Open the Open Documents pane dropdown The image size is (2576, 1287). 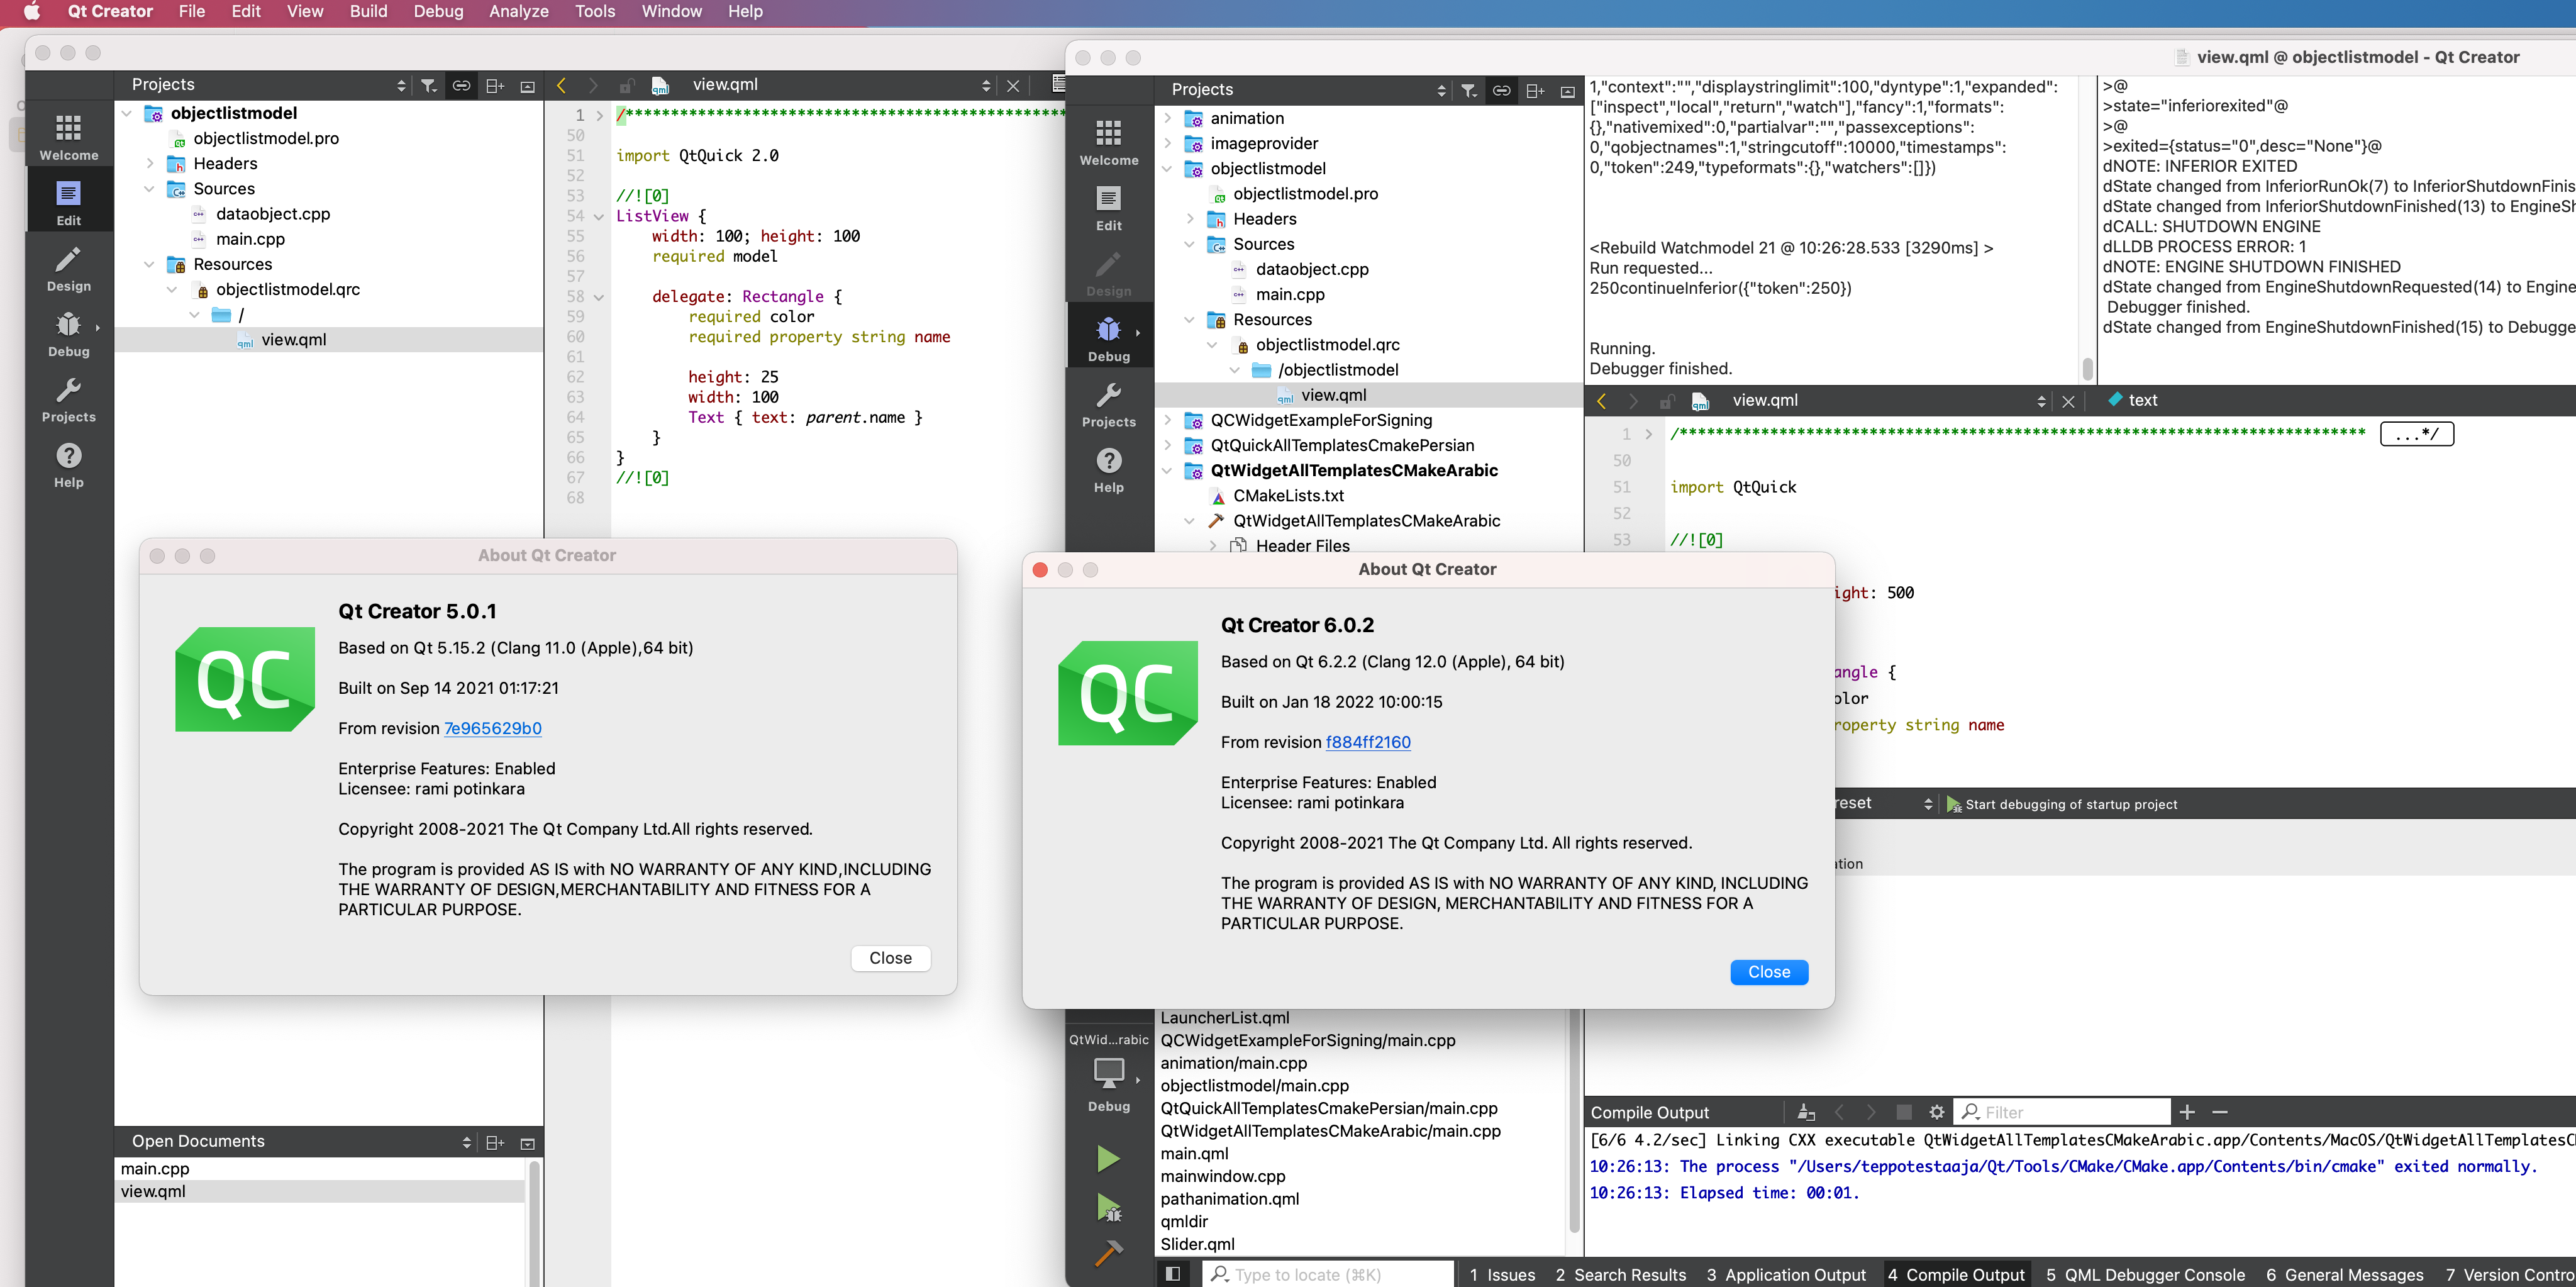point(466,1142)
